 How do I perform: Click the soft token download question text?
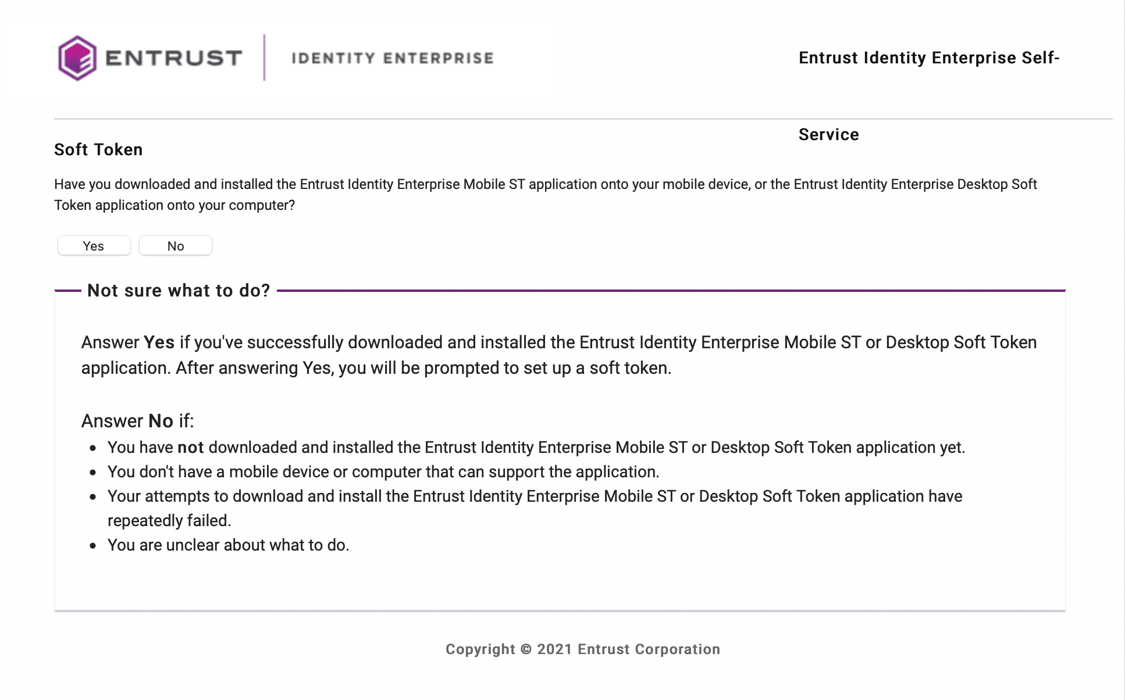click(x=545, y=184)
